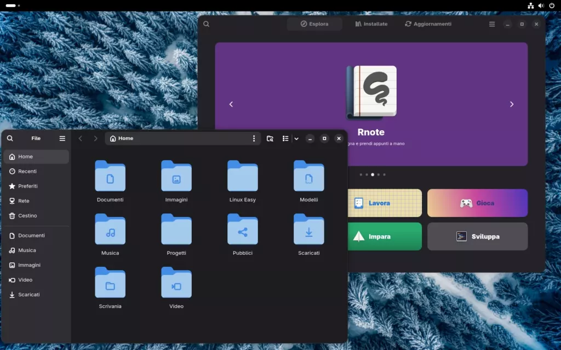Switch Files to list view
Screen dimensions: 561x350
tap(285, 138)
